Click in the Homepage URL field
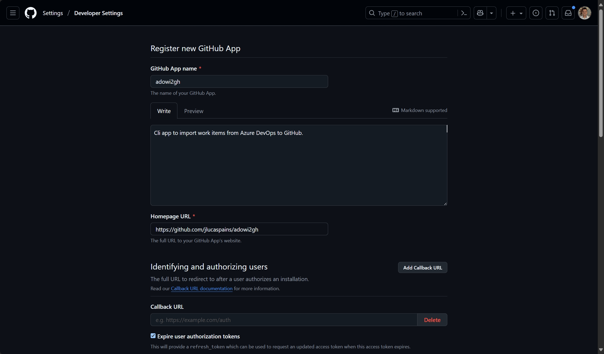Viewport: 604px width, 354px height. 239,229
